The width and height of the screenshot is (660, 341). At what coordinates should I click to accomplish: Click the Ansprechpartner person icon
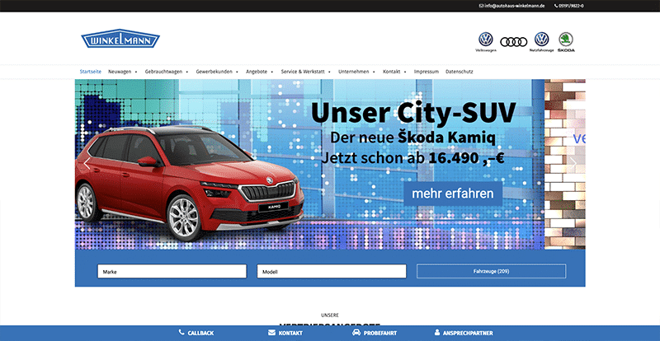437,333
